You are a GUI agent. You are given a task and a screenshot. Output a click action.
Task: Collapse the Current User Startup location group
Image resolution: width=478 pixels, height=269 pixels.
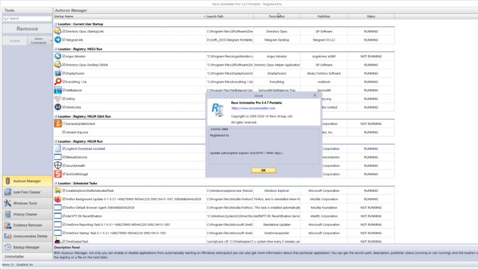point(56,24)
